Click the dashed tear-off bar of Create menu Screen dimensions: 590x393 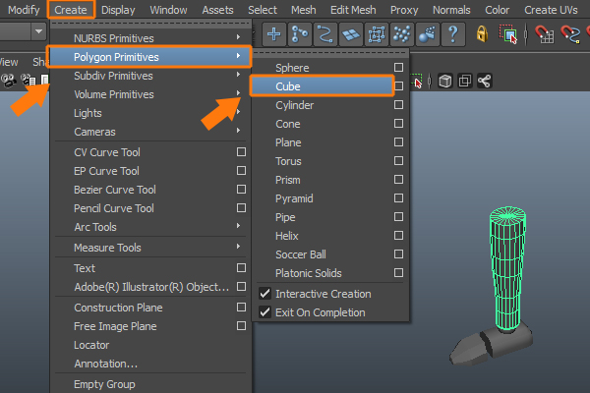coord(150,24)
